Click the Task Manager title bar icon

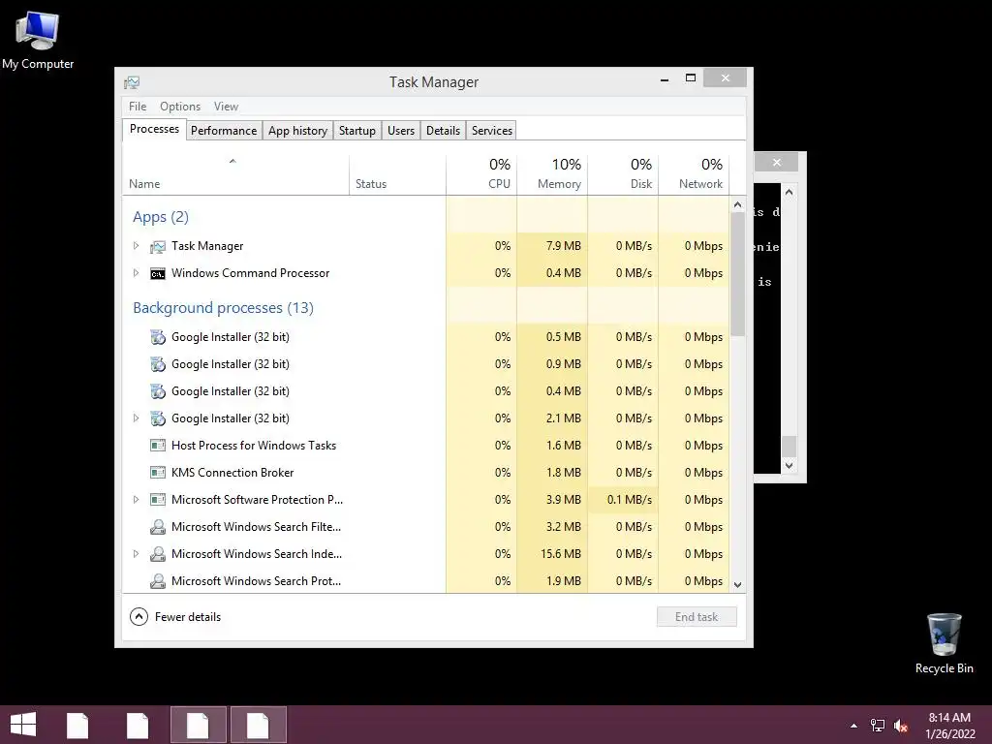(132, 82)
